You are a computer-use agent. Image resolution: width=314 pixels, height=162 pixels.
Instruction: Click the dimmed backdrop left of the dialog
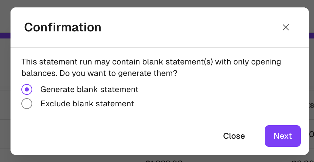pyautogui.click(x=5, y=101)
